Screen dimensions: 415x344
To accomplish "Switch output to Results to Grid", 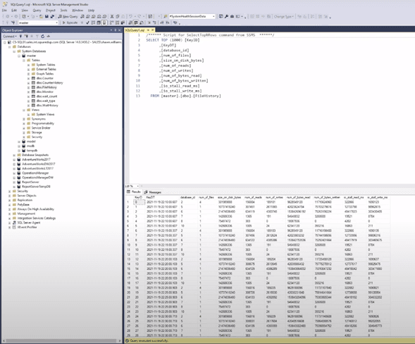I will [135, 23].
